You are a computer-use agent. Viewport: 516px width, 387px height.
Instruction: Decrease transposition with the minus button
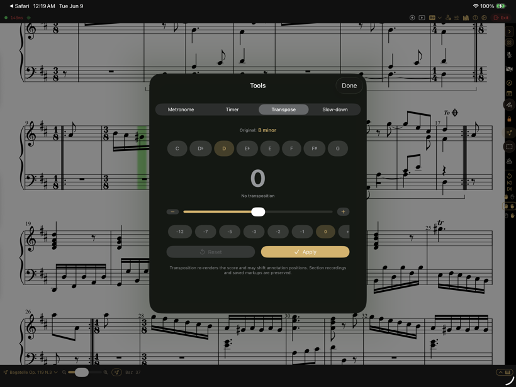tap(173, 211)
